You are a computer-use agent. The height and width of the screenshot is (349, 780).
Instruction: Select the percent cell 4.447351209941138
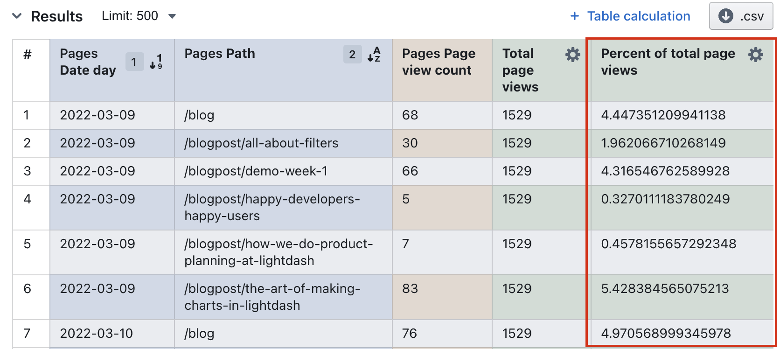(x=663, y=115)
